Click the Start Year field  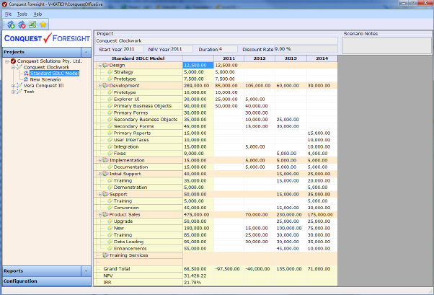click(133, 49)
